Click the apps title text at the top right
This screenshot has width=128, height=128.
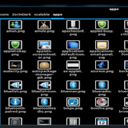(x=114, y=9)
